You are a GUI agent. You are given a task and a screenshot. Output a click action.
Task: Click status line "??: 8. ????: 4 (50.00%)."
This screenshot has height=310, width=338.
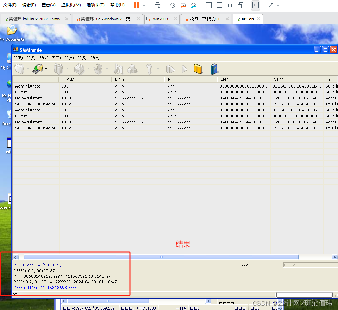click(x=38, y=265)
